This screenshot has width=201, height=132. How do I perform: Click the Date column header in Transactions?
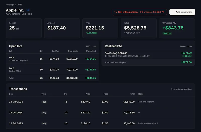click(x=11, y=94)
